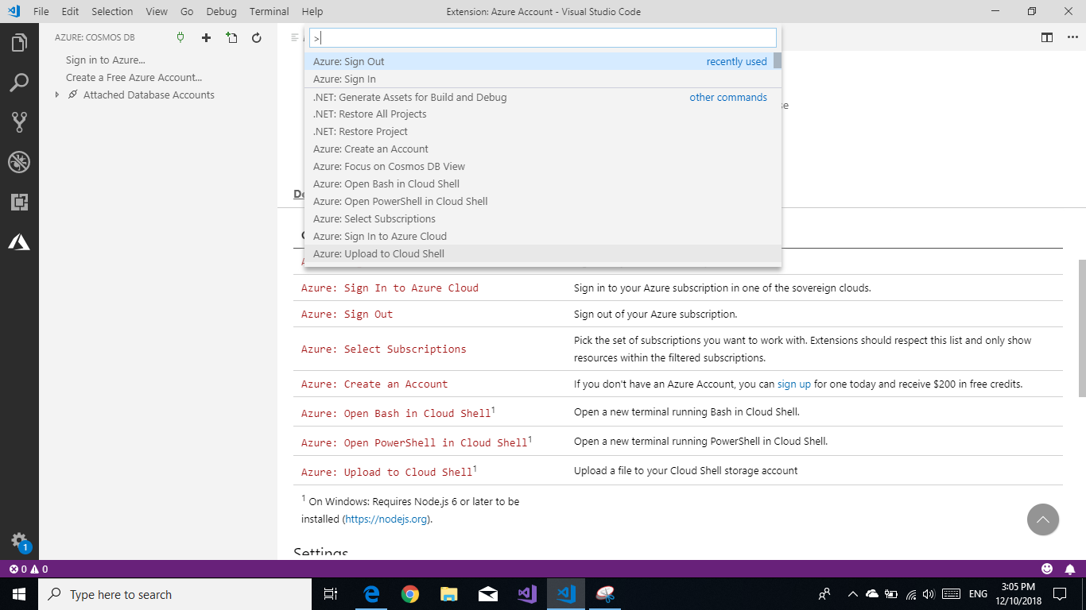This screenshot has height=610, width=1086.
Task: Open the Source Control view
Action: tap(19, 122)
